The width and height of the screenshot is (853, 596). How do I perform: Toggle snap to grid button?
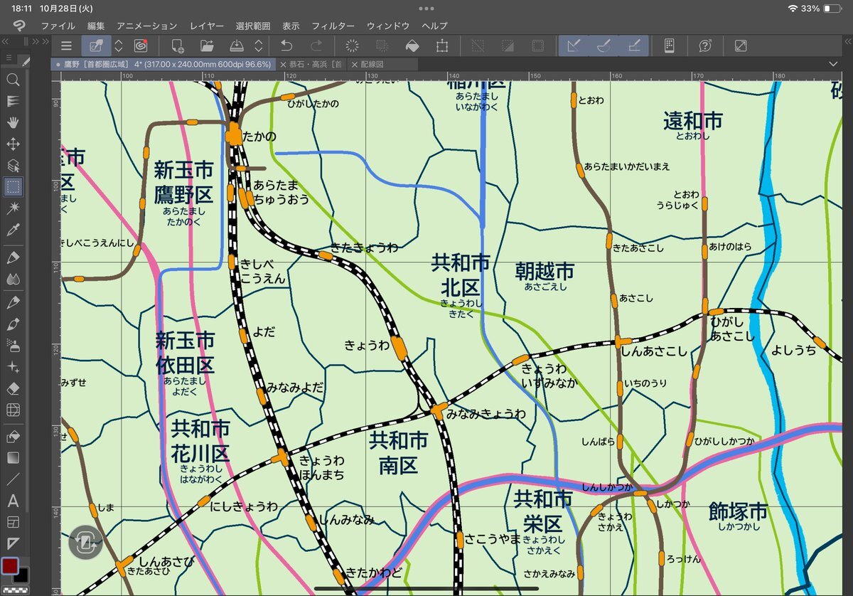(635, 46)
